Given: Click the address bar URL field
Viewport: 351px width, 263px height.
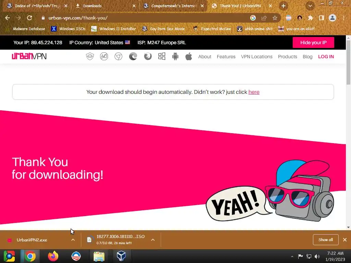Looking at the screenshot, I should tap(143, 18).
